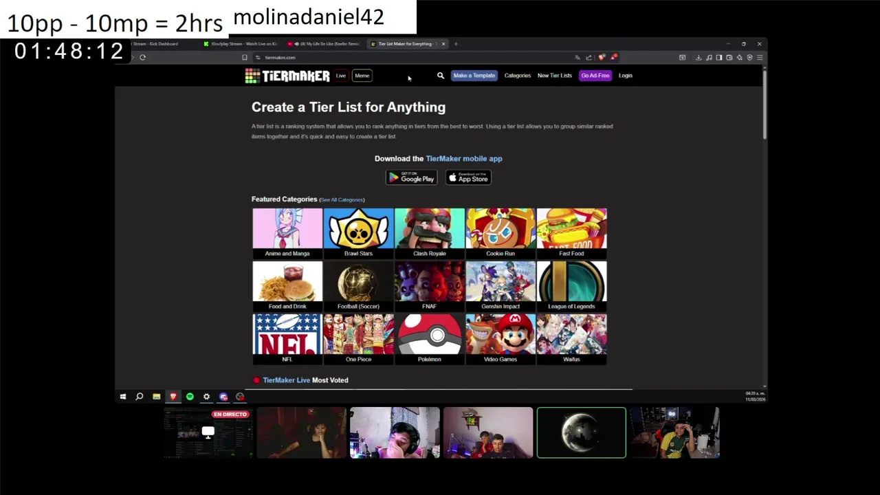Open Spotify from the taskbar
880x495 pixels.
[x=190, y=396]
